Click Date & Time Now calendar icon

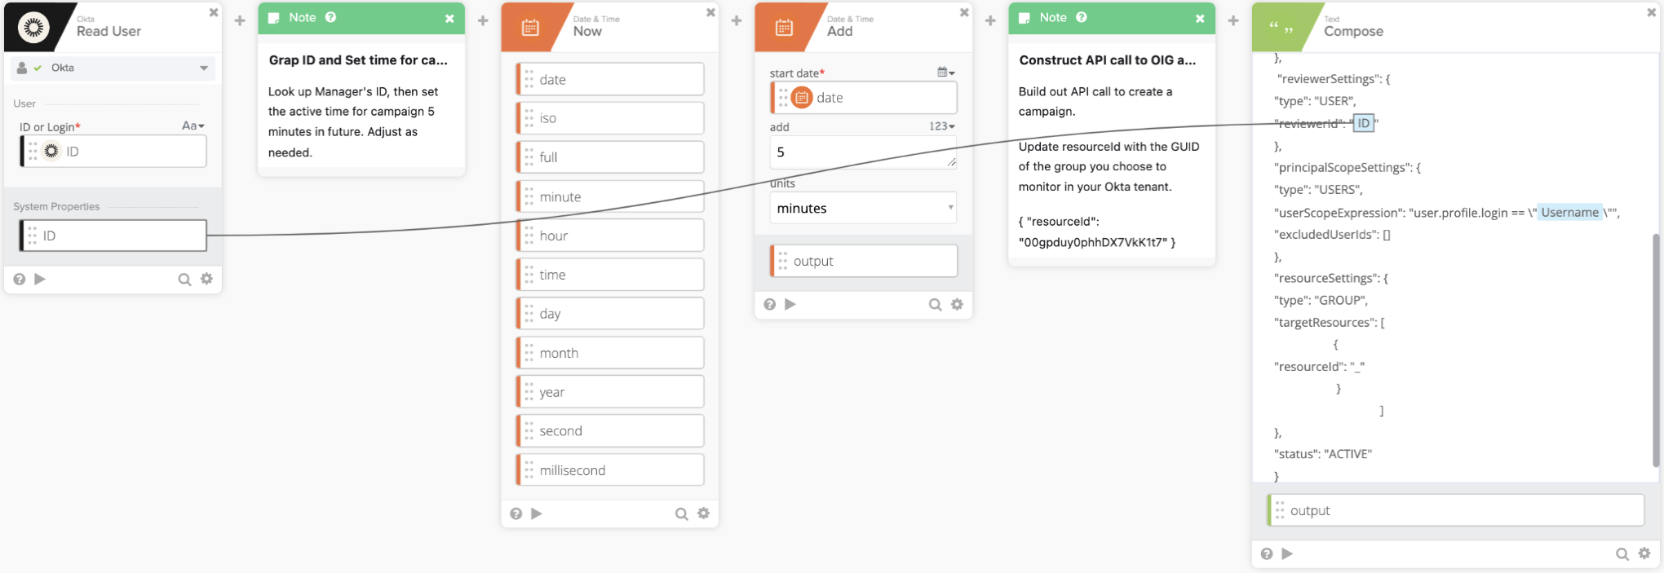(530, 28)
